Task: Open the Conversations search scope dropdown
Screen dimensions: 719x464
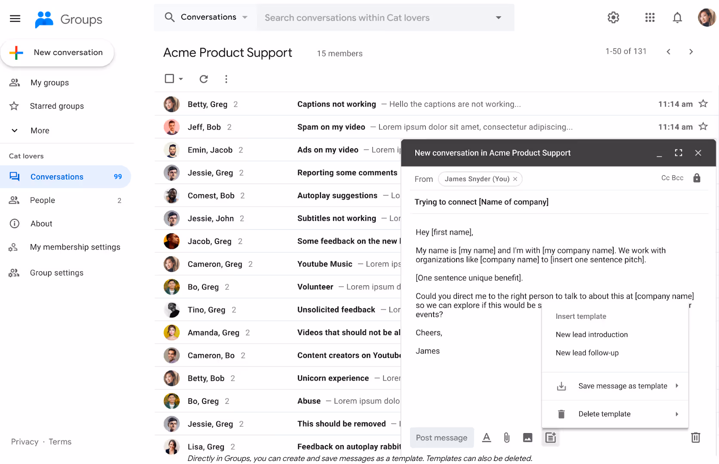Action: click(x=214, y=17)
